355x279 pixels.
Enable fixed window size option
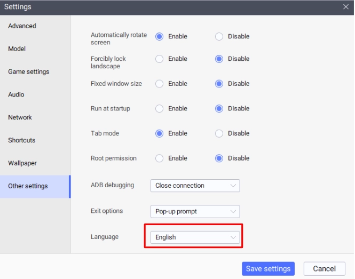click(x=159, y=84)
